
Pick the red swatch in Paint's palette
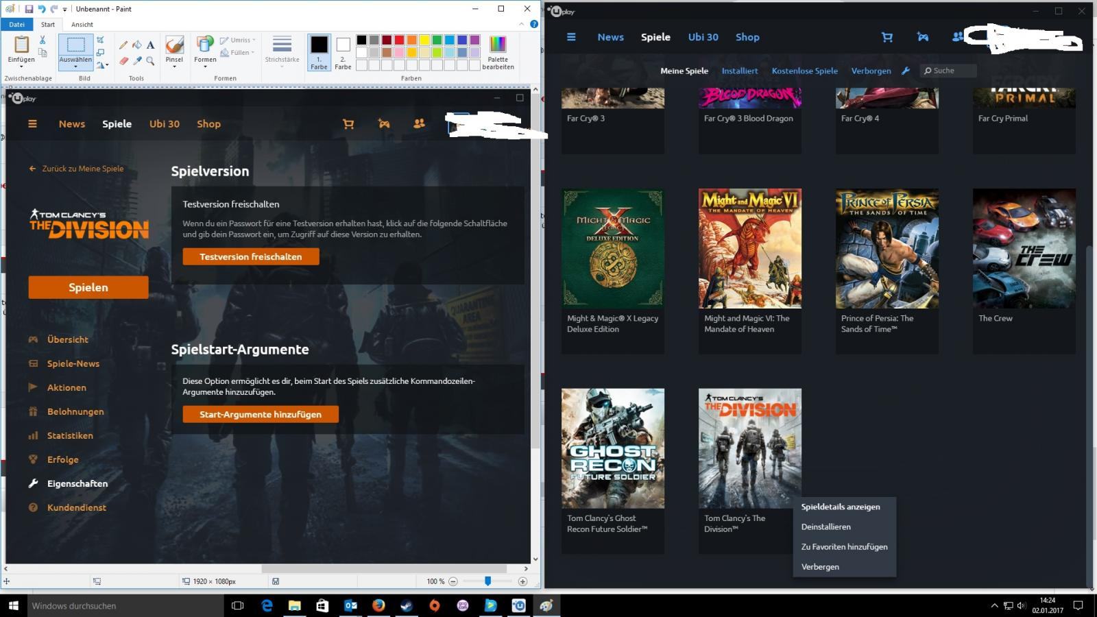399,40
